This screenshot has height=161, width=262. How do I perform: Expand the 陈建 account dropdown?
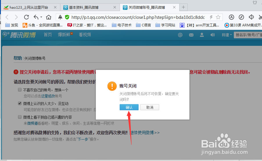tap(227, 35)
